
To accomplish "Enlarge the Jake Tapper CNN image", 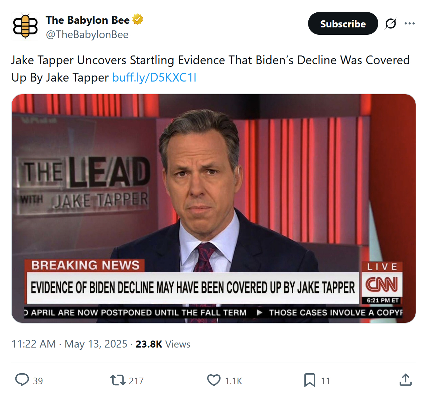I will pyautogui.click(x=213, y=208).
